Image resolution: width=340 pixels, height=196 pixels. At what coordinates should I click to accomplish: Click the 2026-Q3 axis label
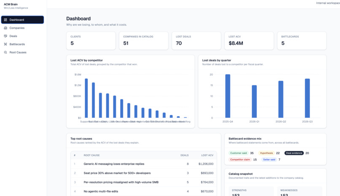tap(307, 122)
